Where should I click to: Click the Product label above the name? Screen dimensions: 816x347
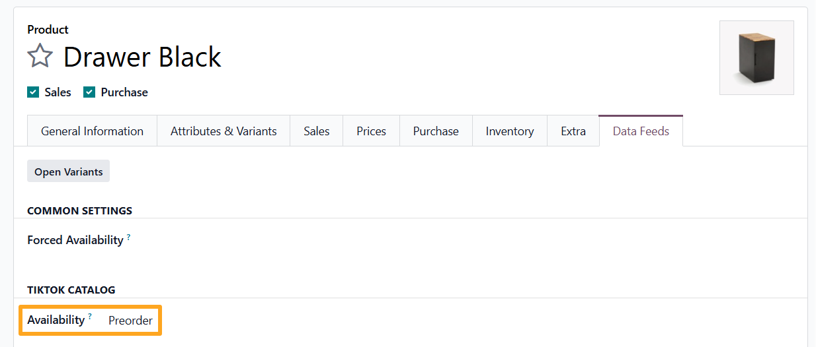coord(48,30)
